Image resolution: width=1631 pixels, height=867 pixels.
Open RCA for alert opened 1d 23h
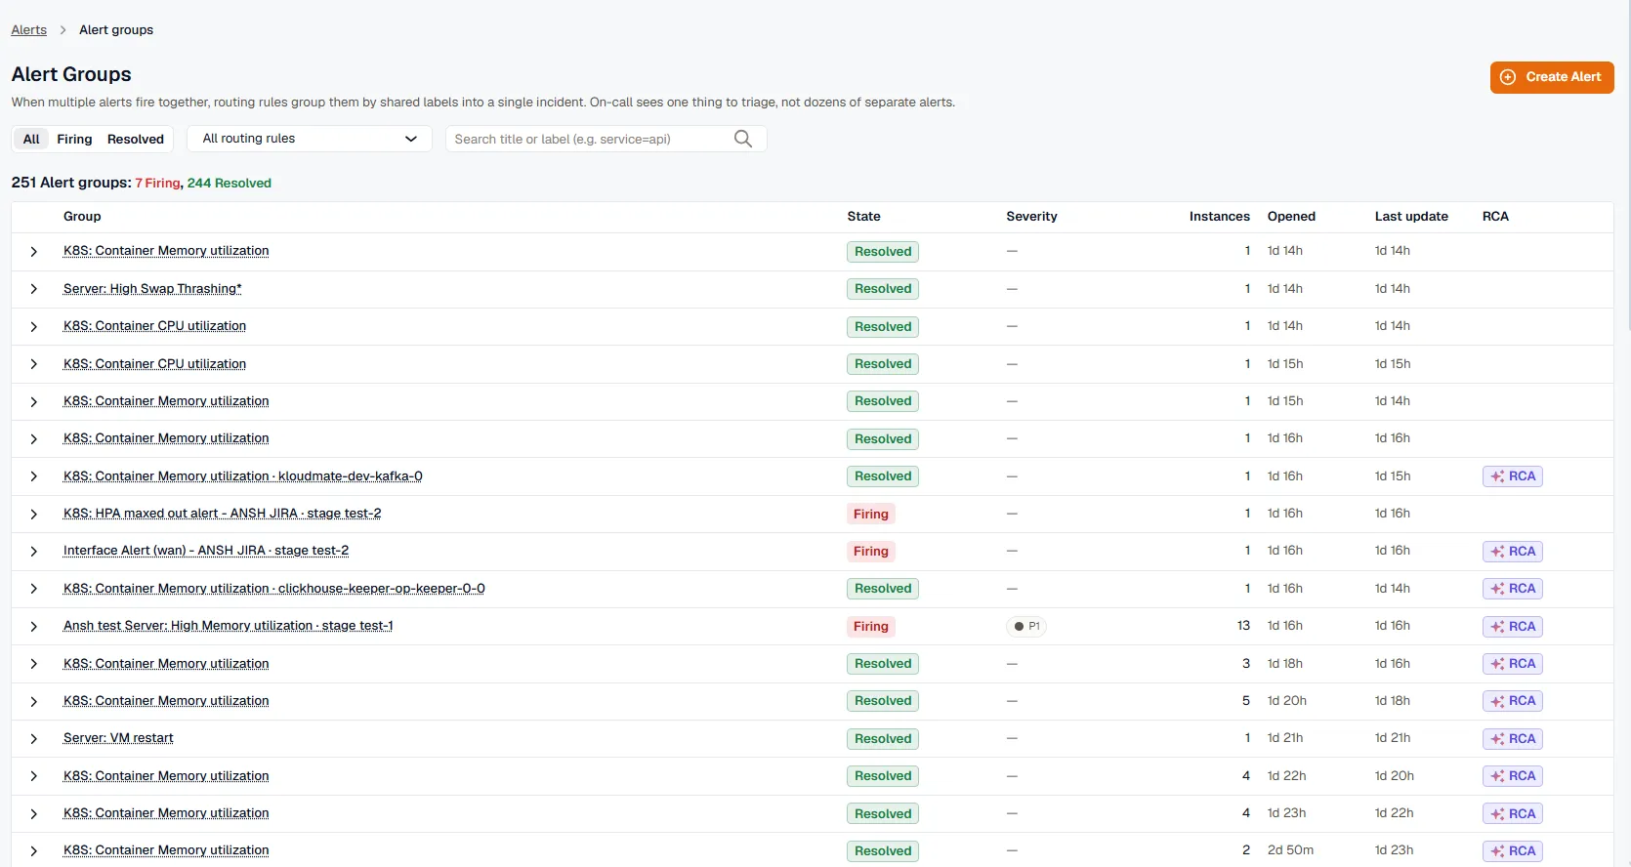pyautogui.click(x=1513, y=814)
